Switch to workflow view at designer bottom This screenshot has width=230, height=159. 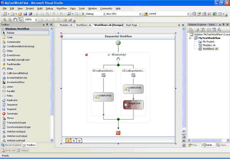pos(68,141)
